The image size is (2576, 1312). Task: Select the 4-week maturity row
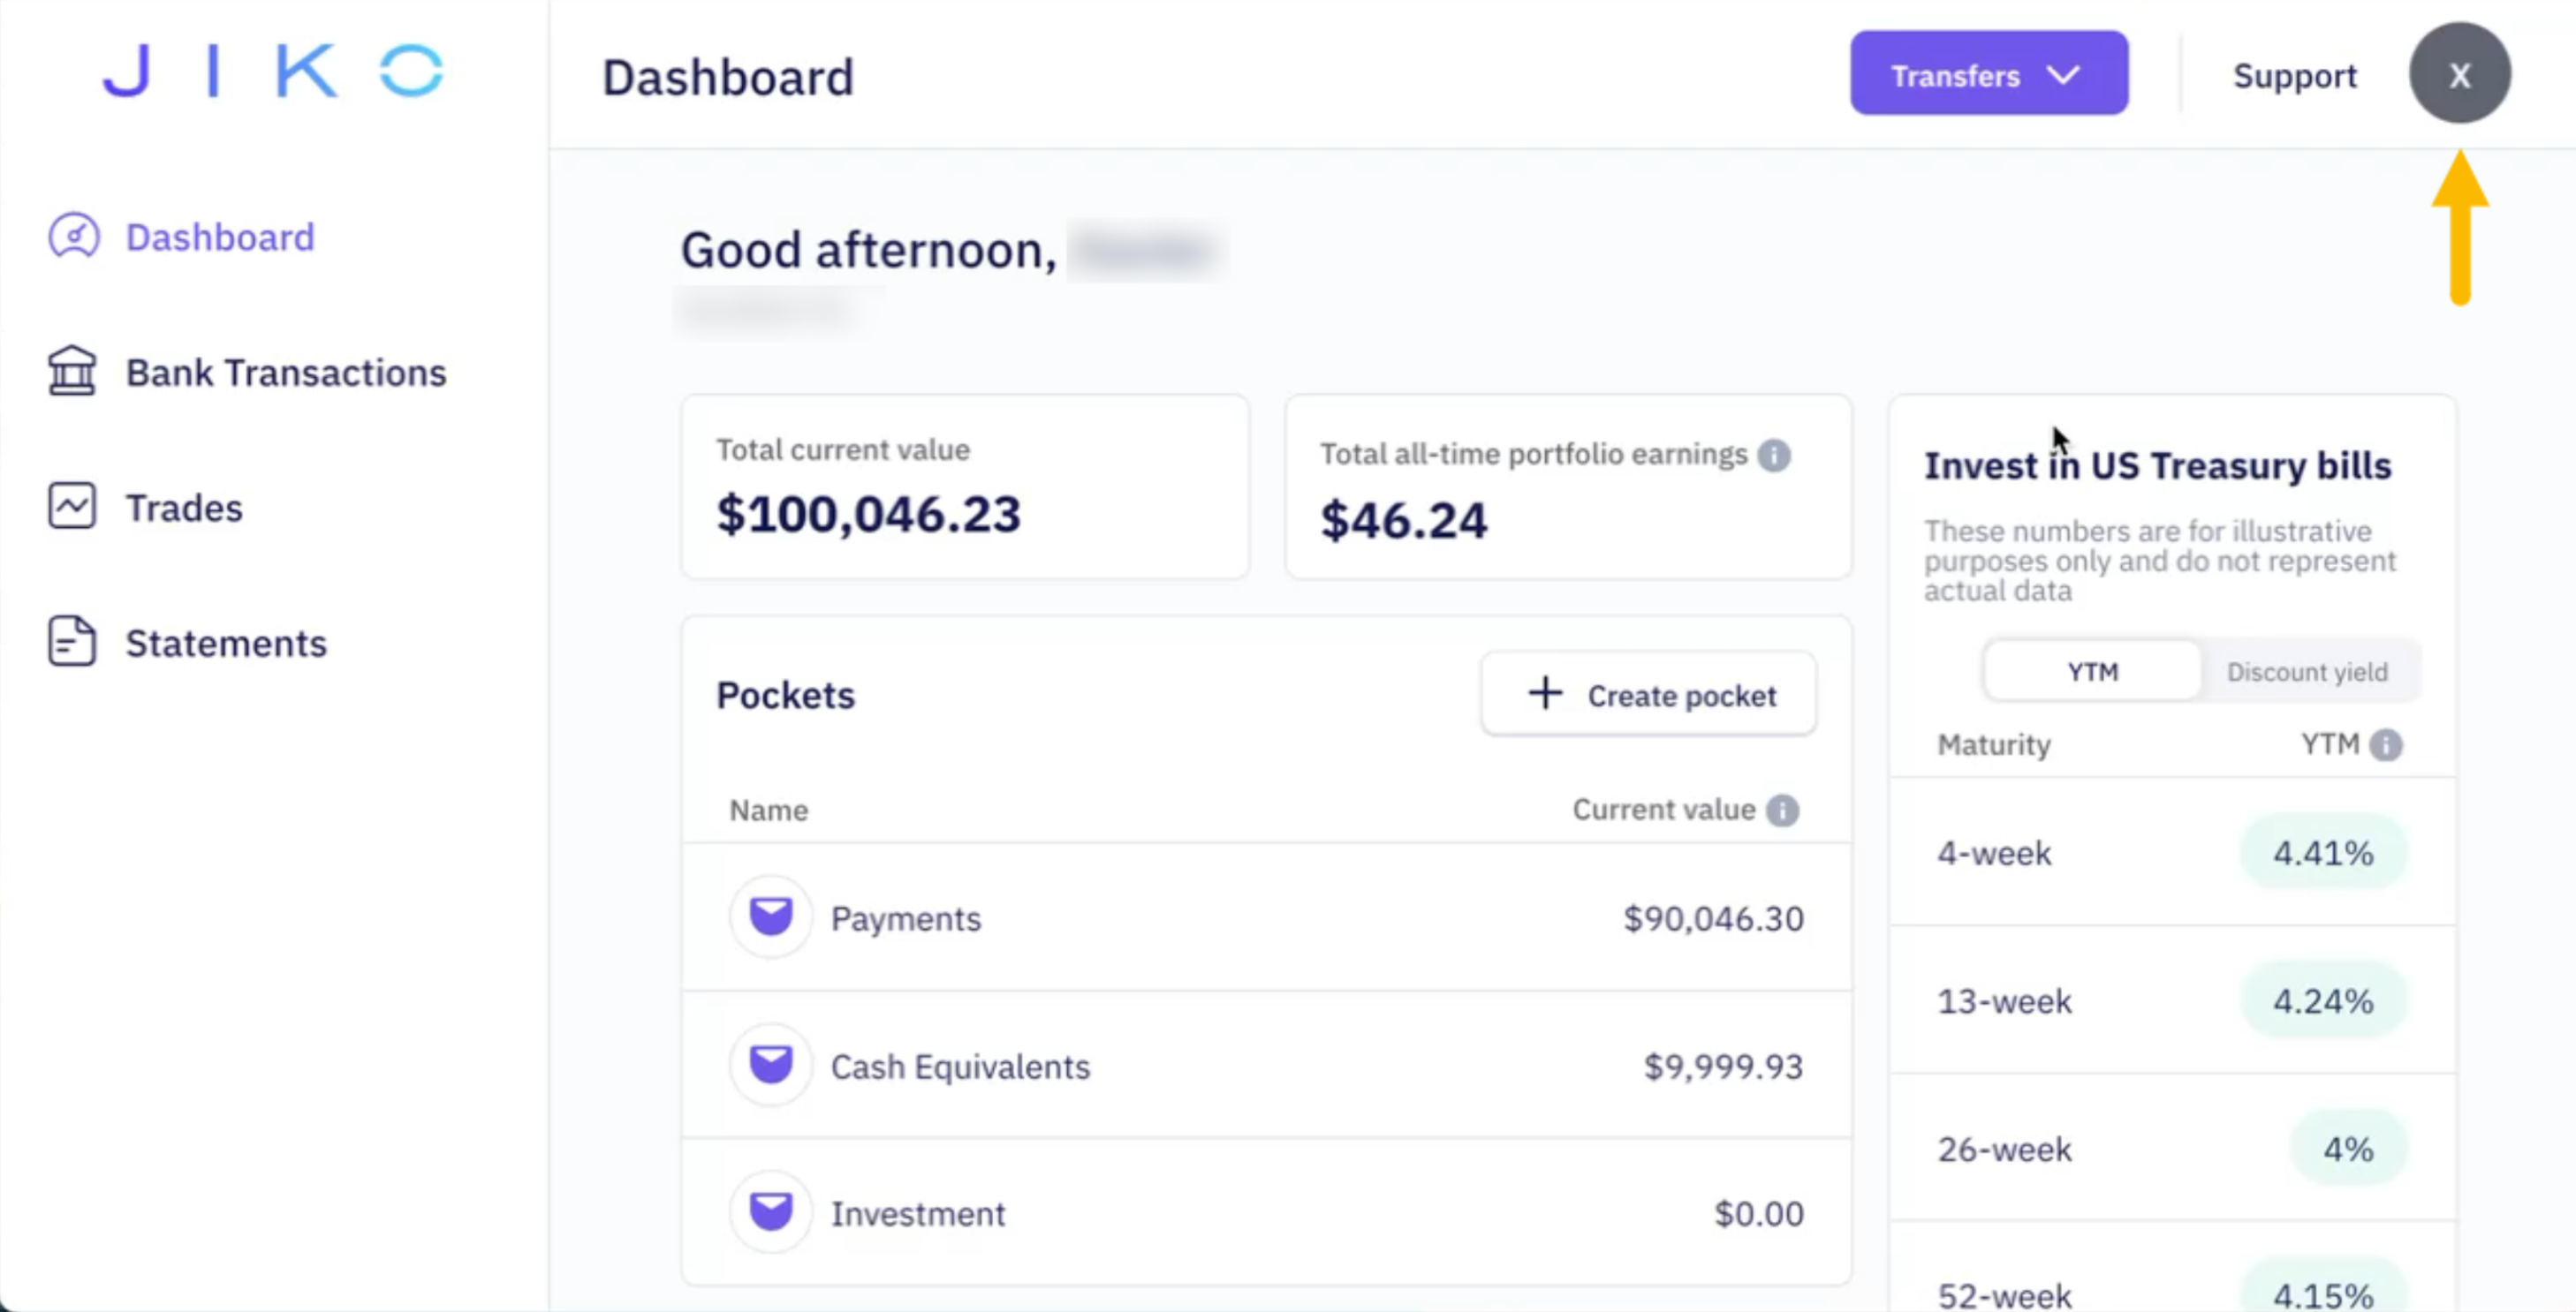pyautogui.click(x=2170, y=852)
